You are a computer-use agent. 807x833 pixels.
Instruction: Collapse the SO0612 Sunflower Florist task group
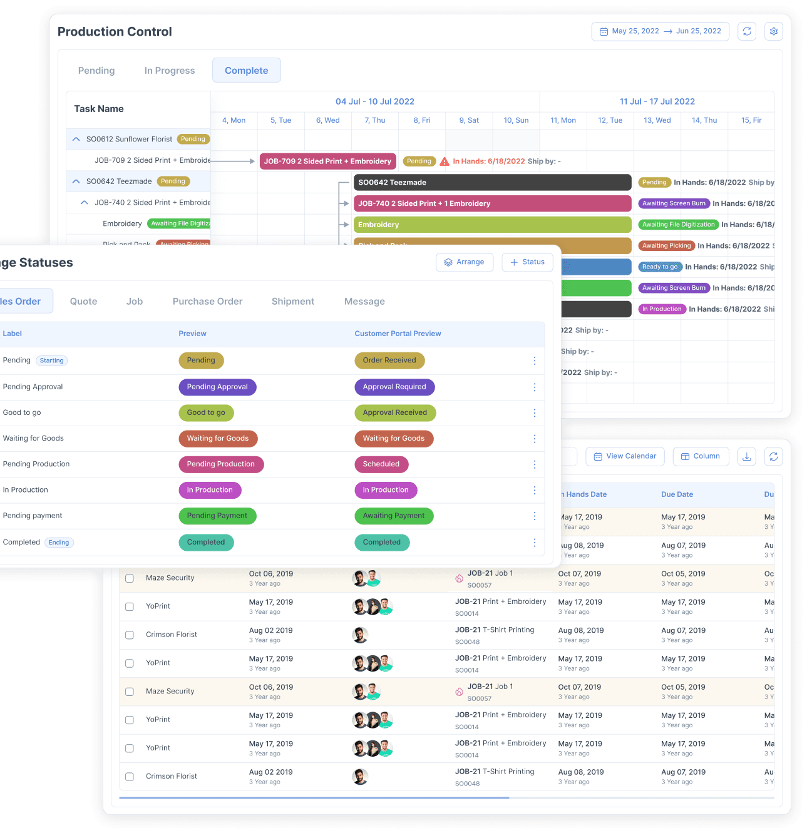coord(76,139)
